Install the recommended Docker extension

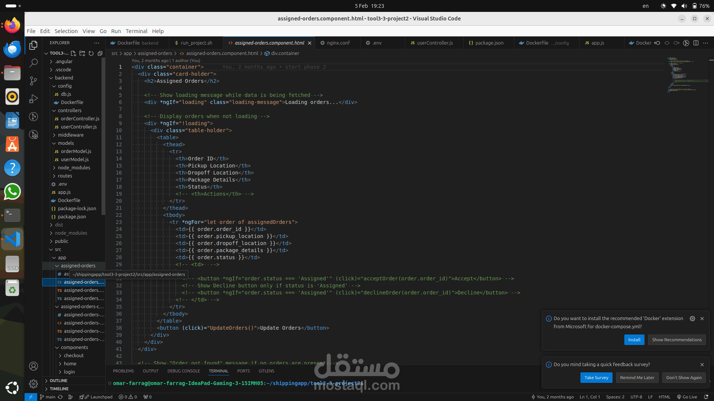(634, 340)
